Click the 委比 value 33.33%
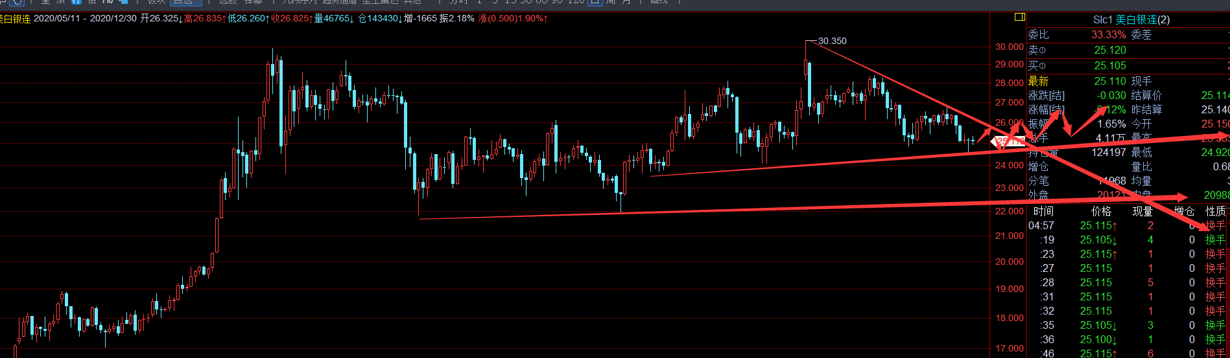1230x358 pixels. pos(1109,34)
